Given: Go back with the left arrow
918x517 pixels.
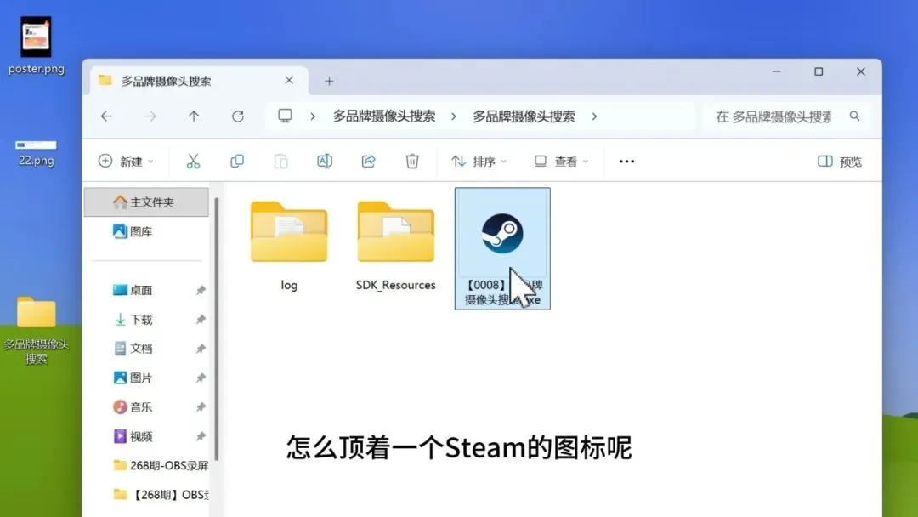Looking at the screenshot, I should click(106, 116).
